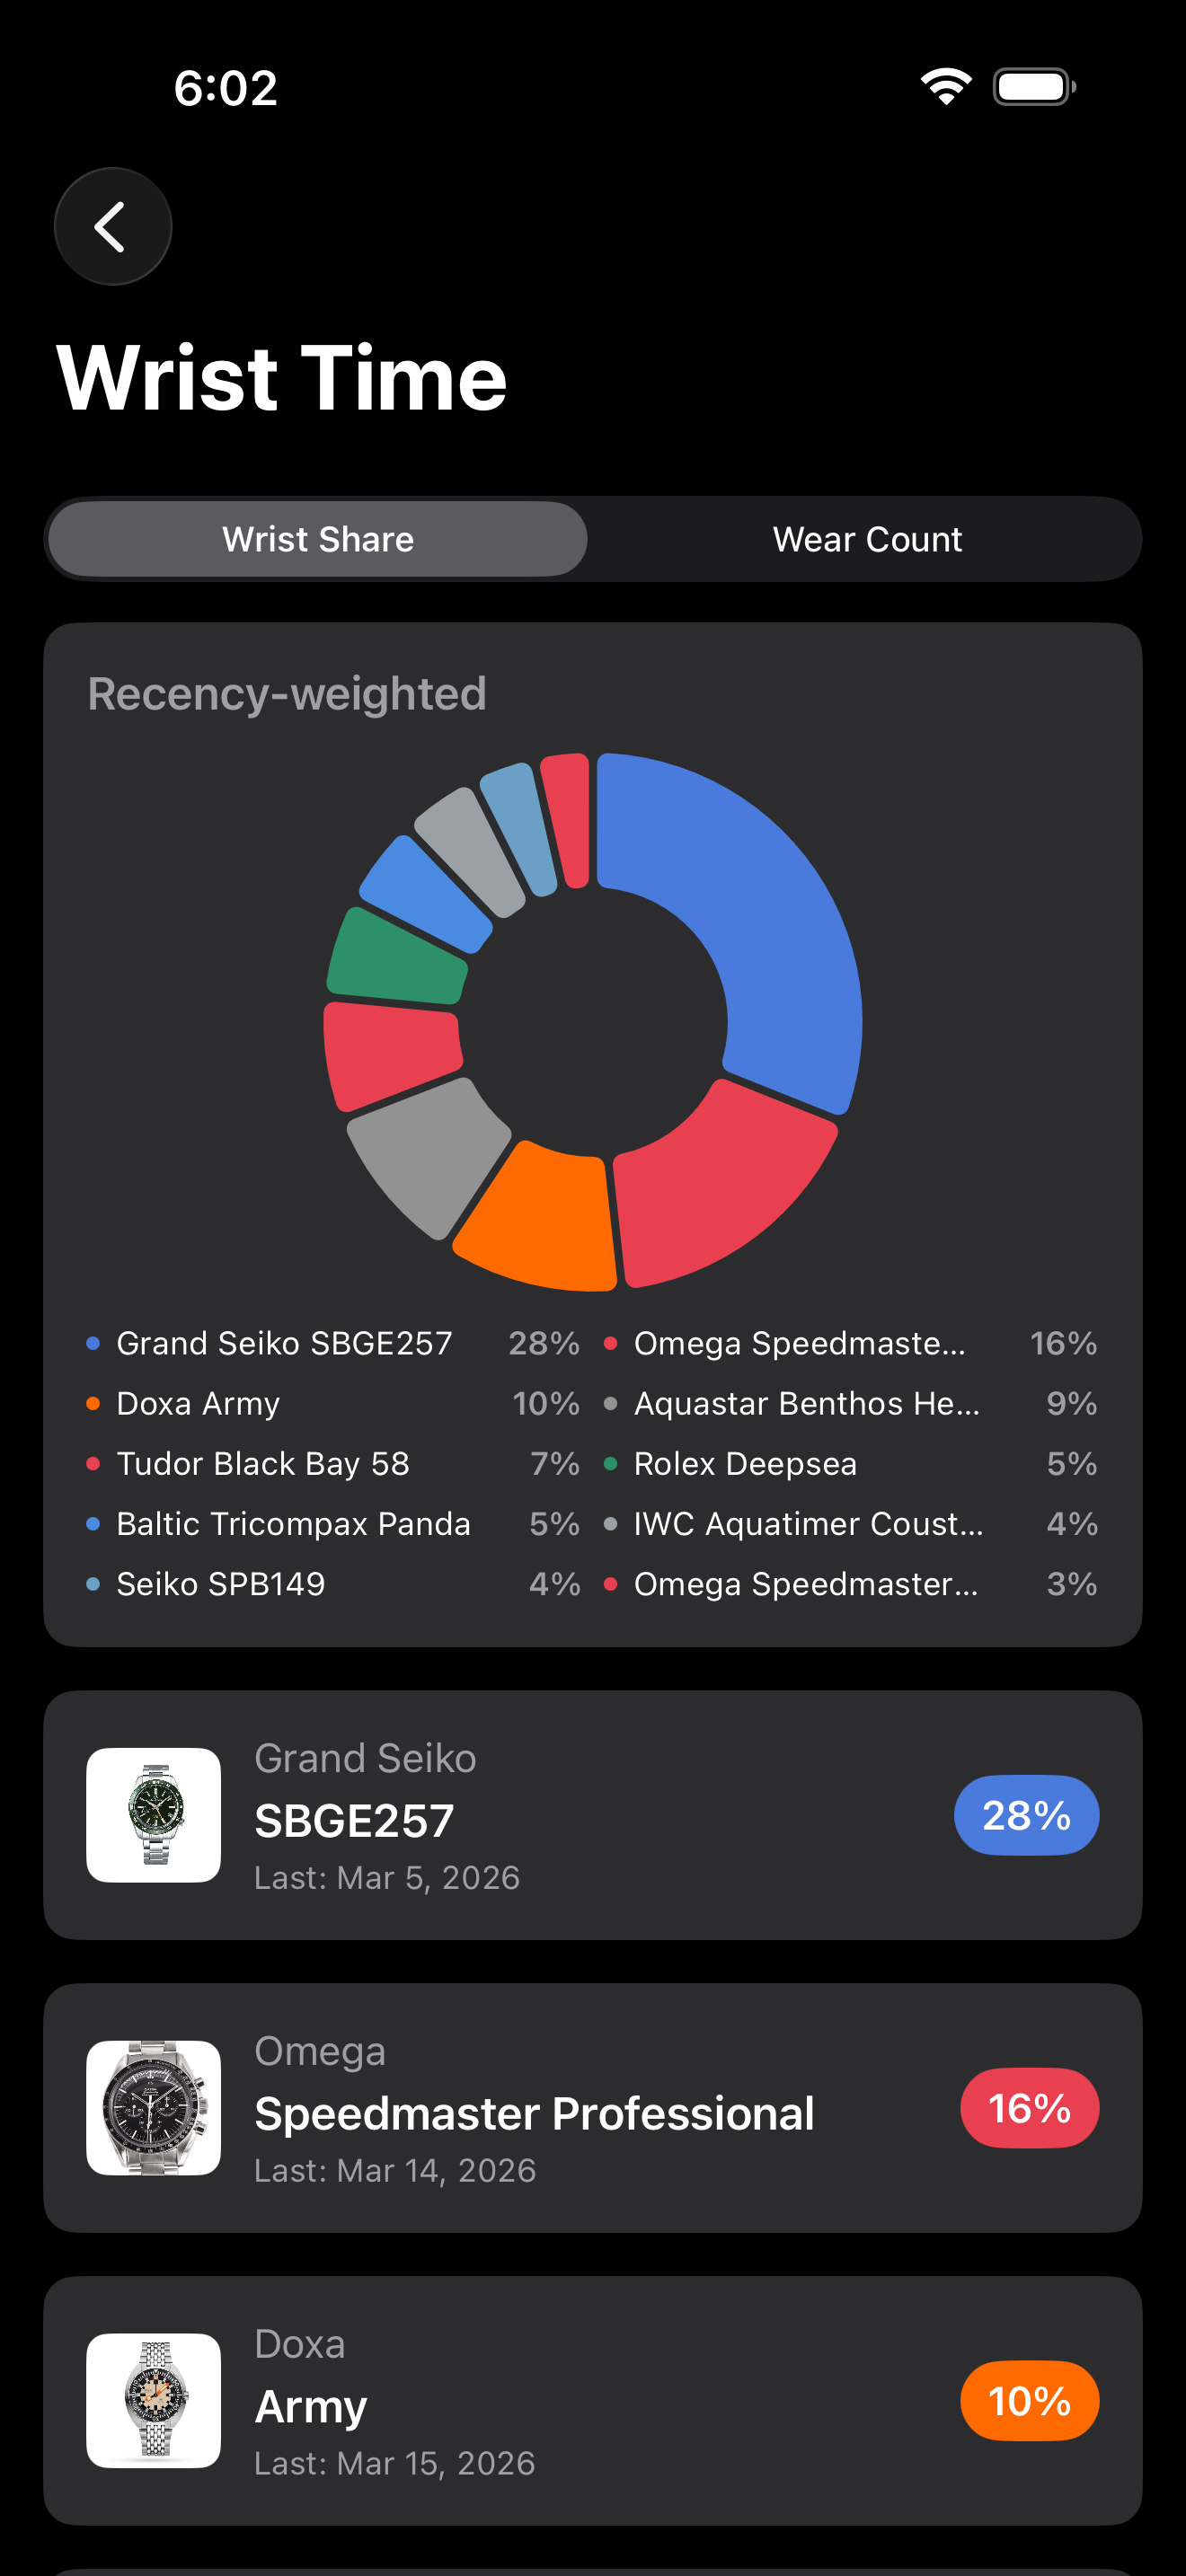Switch to the Wear Count tab
The width and height of the screenshot is (1186, 2576).
pos(866,540)
